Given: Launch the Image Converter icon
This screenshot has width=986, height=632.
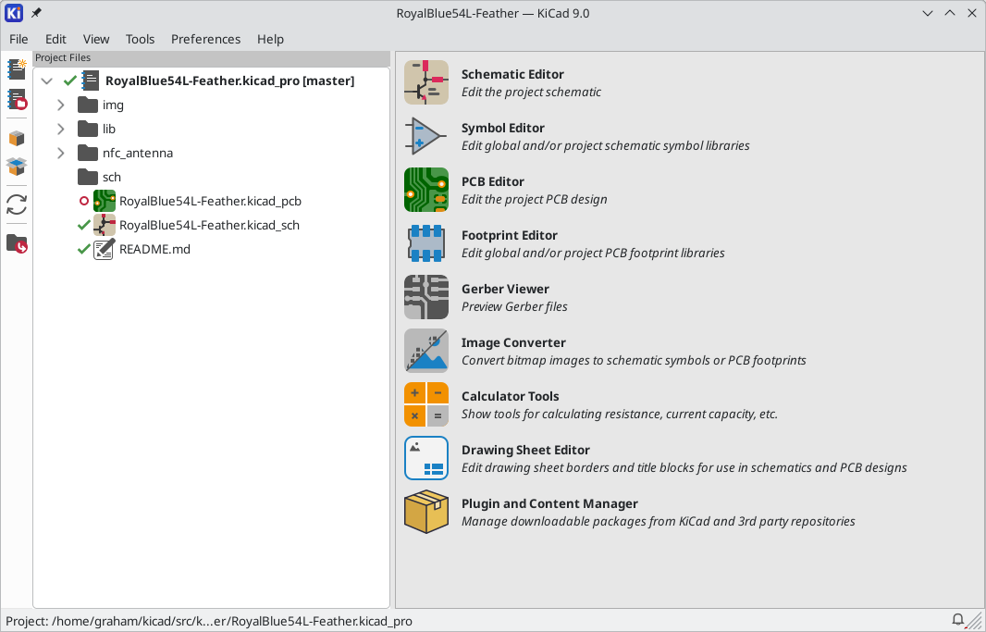Looking at the screenshot, I should point(426,351).
